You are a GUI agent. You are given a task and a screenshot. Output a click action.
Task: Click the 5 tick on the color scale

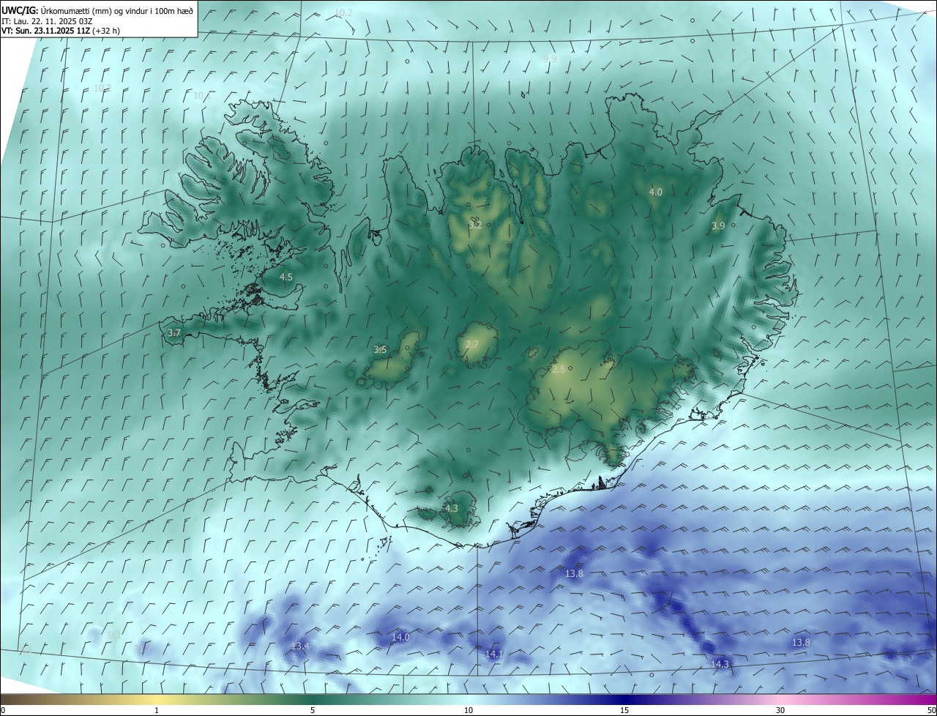313,710
